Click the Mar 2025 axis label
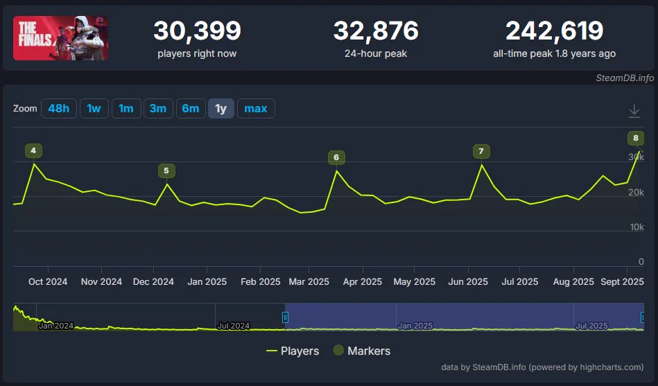 tap(309, 281)
